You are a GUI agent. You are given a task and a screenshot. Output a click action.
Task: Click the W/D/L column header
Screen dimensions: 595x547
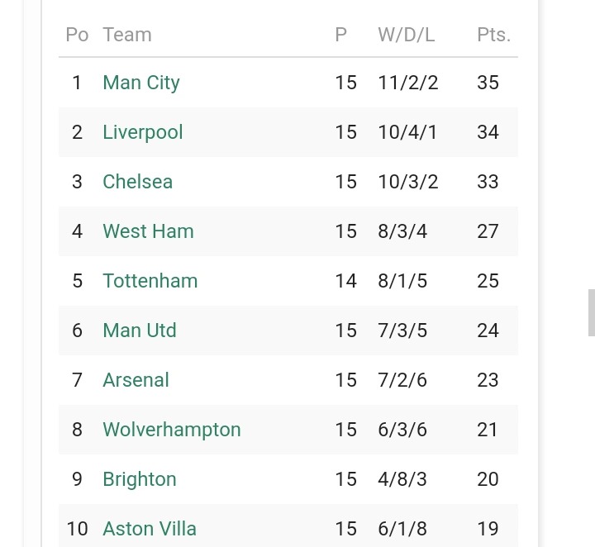407,35
